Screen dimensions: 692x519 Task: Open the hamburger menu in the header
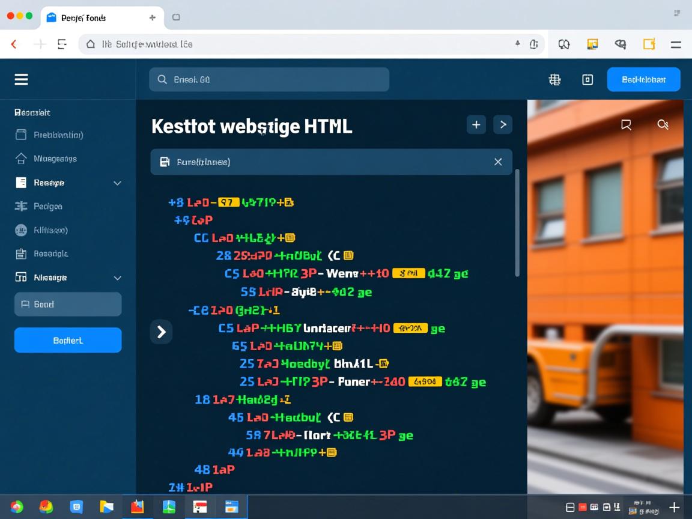(22, 79)
